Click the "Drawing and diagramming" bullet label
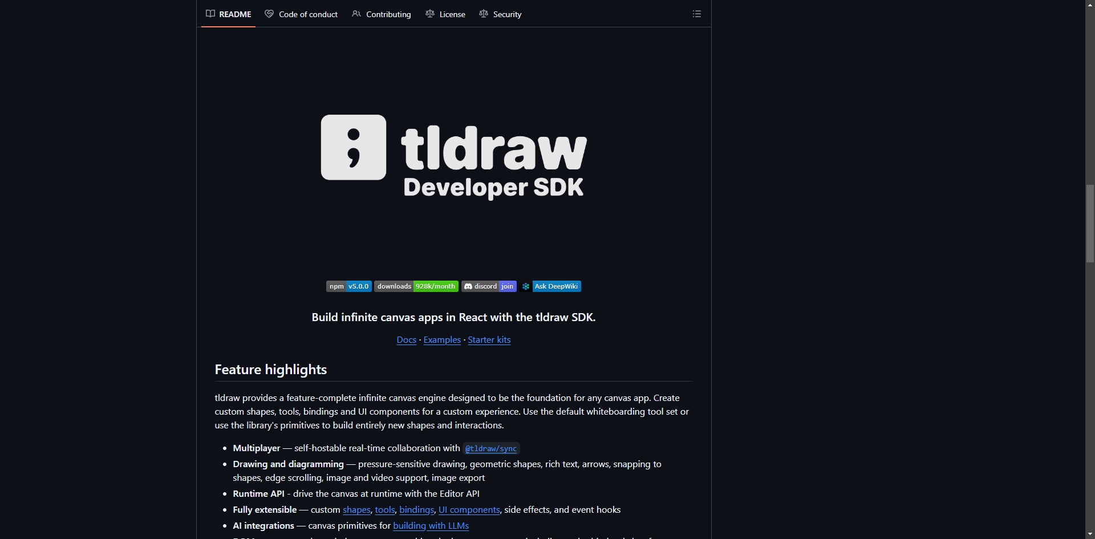1095x539 pixels. (288, 464)
